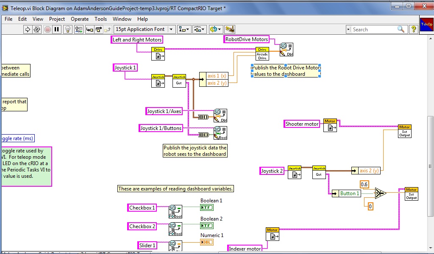Open the Edit menu
The image size is (434, 254).
pos(22,19)
